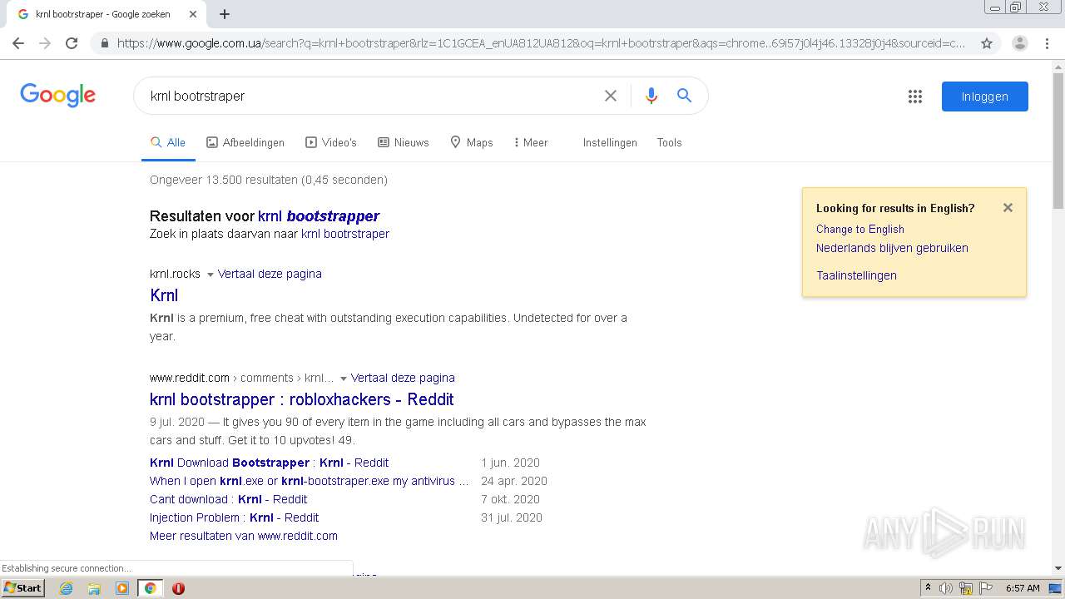Open a new tab with the plus button
Viewport: 1065px width, 599px height.
[x=225, y=14]
